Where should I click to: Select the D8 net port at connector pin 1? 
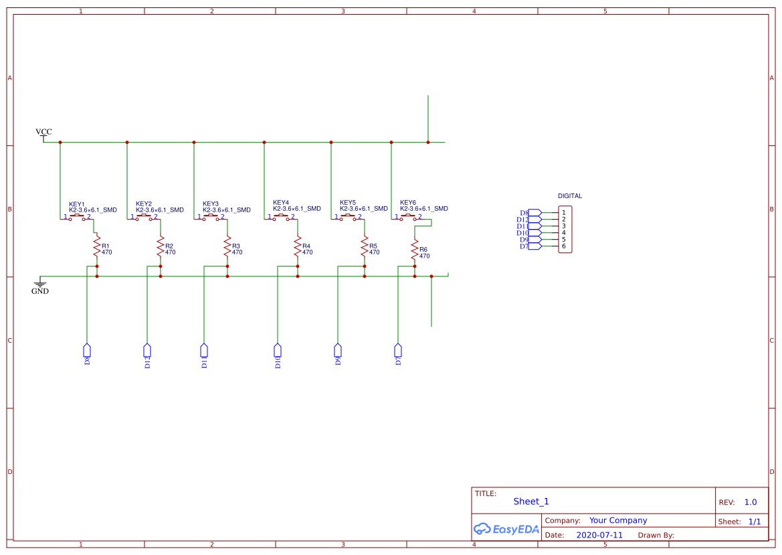pyautogui.click(x=533, y=213)
